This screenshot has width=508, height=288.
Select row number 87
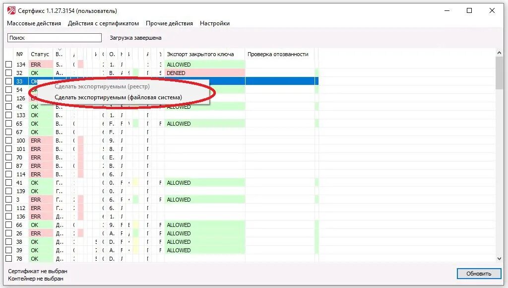19,166
